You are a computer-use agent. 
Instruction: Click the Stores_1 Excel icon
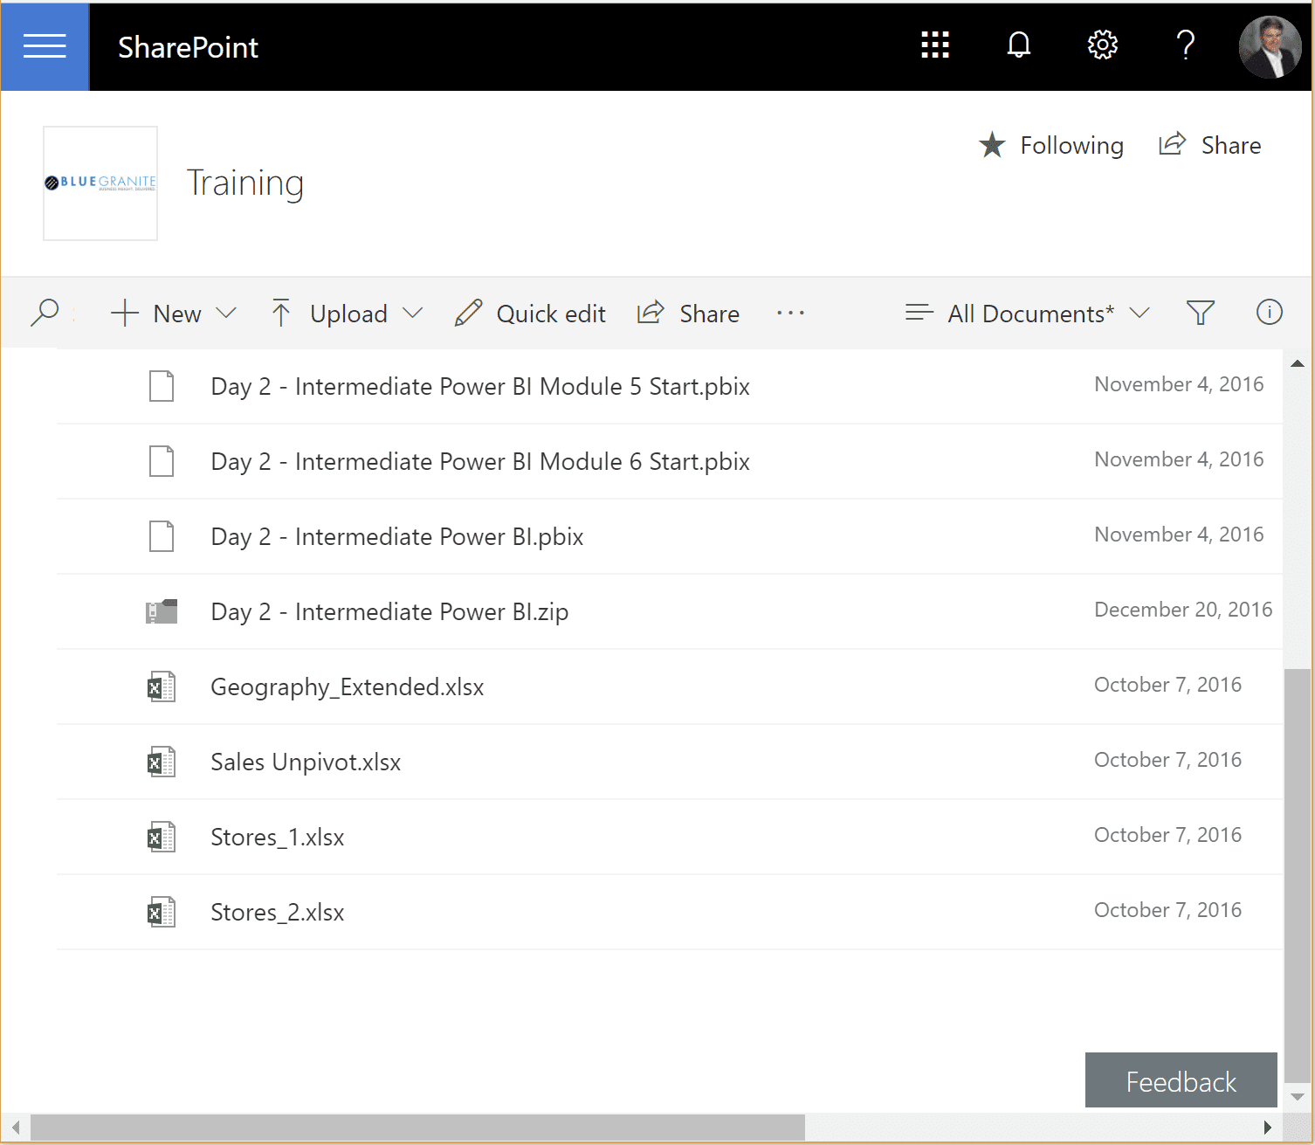162,837
